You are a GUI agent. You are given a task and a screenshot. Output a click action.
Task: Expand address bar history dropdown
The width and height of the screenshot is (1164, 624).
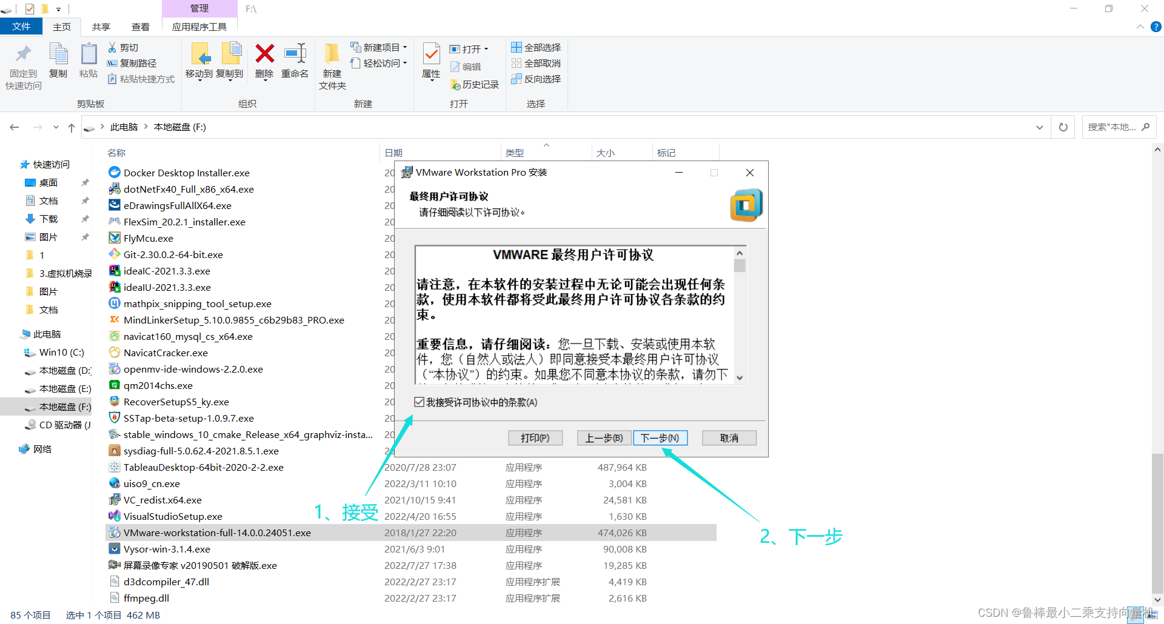click(x=1039, y=127)
